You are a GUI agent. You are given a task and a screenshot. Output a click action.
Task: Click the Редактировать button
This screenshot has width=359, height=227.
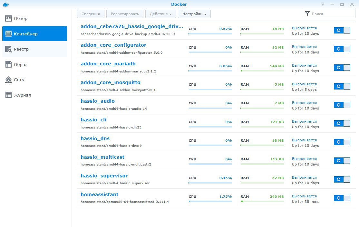coord(125,14)
